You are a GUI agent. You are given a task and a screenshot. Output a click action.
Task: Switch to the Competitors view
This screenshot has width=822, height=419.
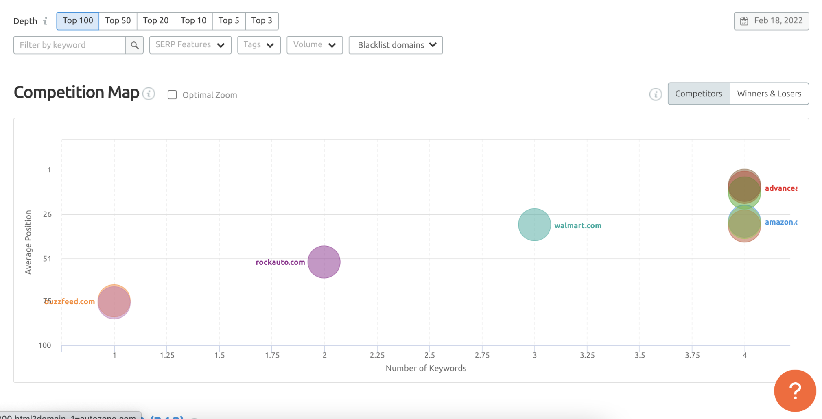coord(699,94)
